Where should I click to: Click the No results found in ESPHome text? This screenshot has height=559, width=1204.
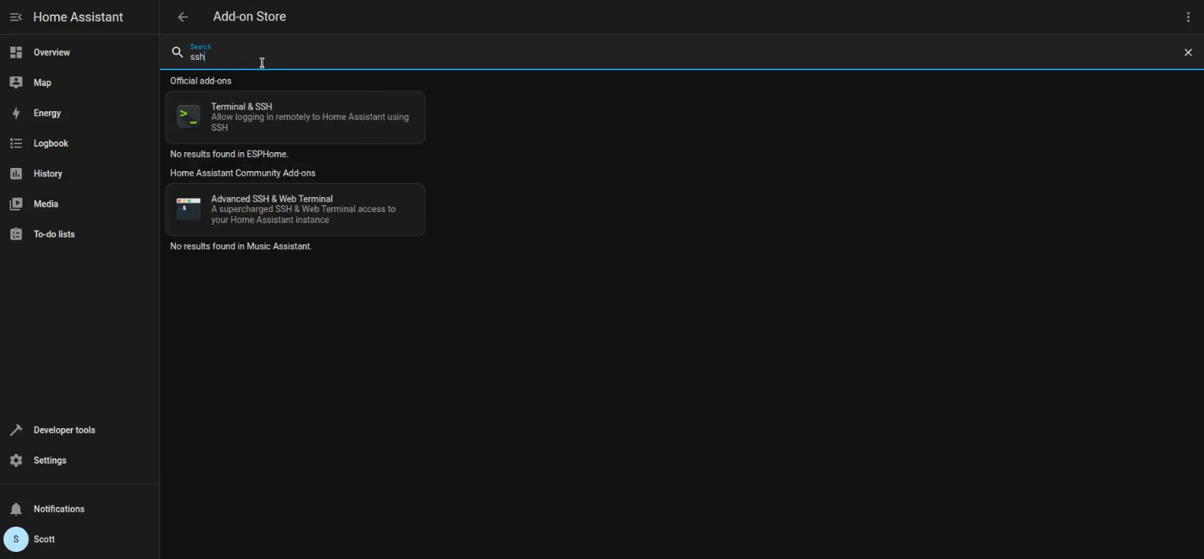[x=229, y=154]
